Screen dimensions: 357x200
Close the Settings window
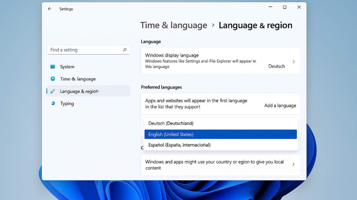pyautogui.click(x=299, y=7)
